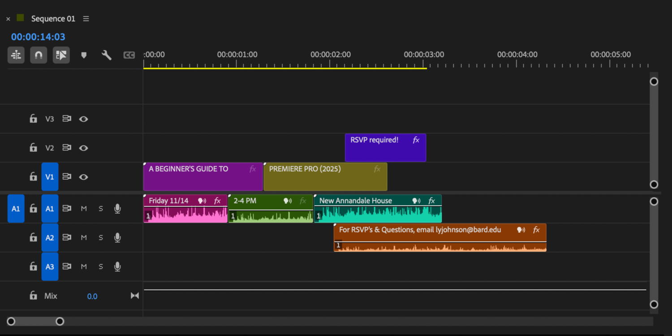Screen dimensions: 672x336
Task: Click the A1 source patching button
Action: 16,209
